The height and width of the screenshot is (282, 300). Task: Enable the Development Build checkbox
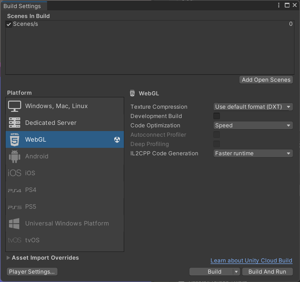[x=216, y=116]
